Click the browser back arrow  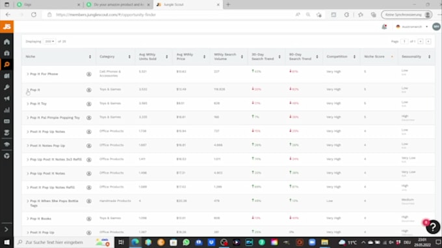pos(8,15)
